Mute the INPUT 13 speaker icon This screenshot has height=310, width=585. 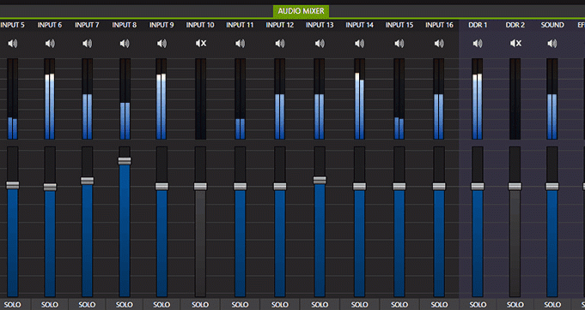[320, 44]
